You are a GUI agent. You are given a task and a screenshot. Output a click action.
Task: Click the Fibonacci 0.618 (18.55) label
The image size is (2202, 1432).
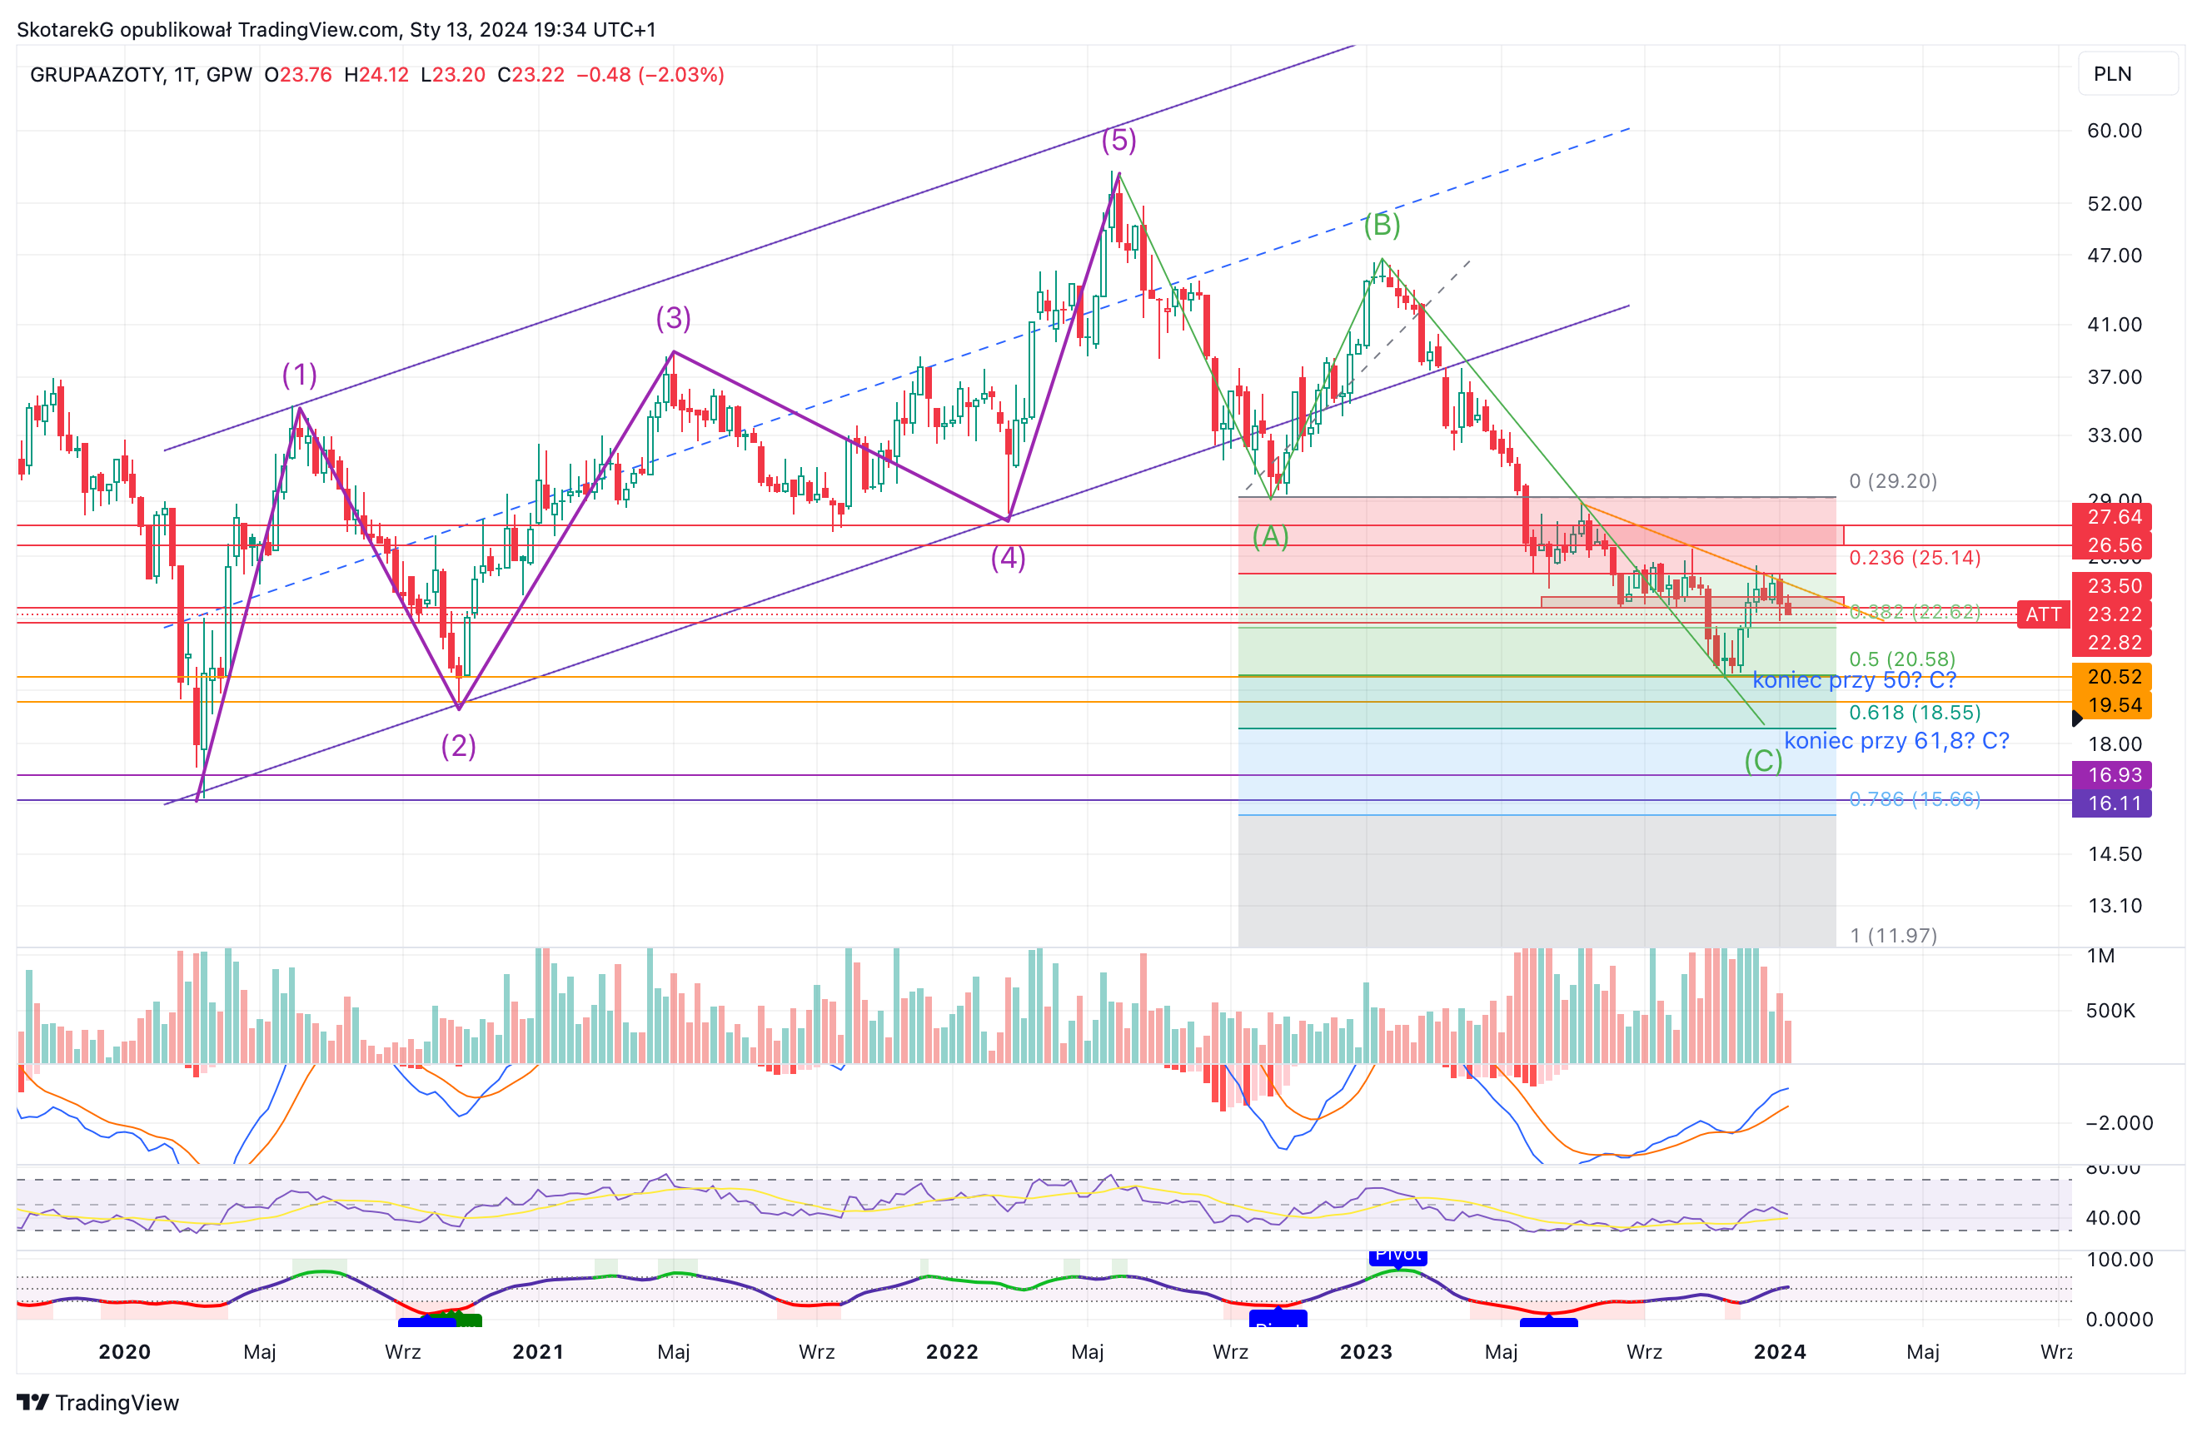[x=1916, y=713]
